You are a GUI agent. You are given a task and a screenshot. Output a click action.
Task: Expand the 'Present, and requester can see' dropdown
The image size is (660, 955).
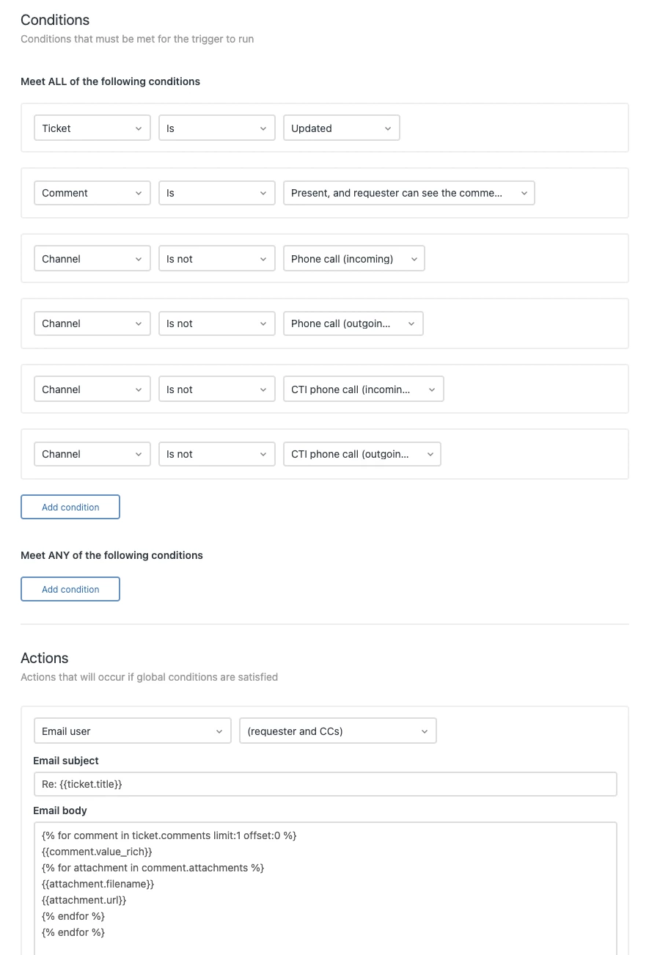click(408, 193)
